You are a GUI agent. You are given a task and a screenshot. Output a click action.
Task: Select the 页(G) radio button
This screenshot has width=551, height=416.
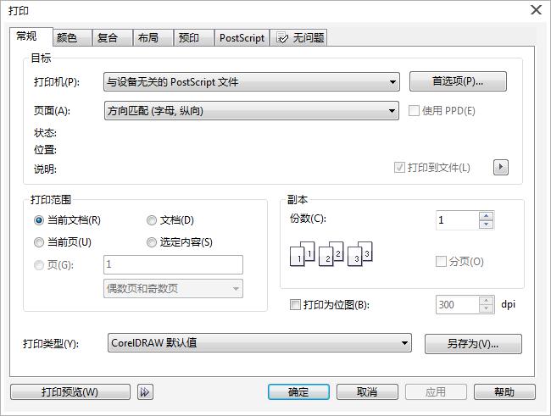[39, 265]
